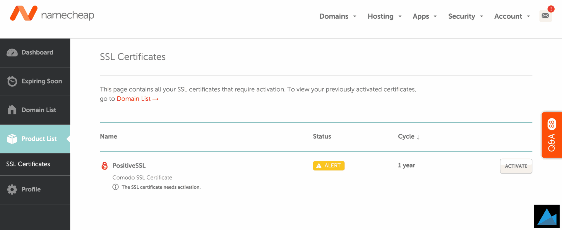The image size is (562, 230).
Task: Select SSL Certificates sidebar sub-item
Action: pyautogui.click(x=35, y=164)
